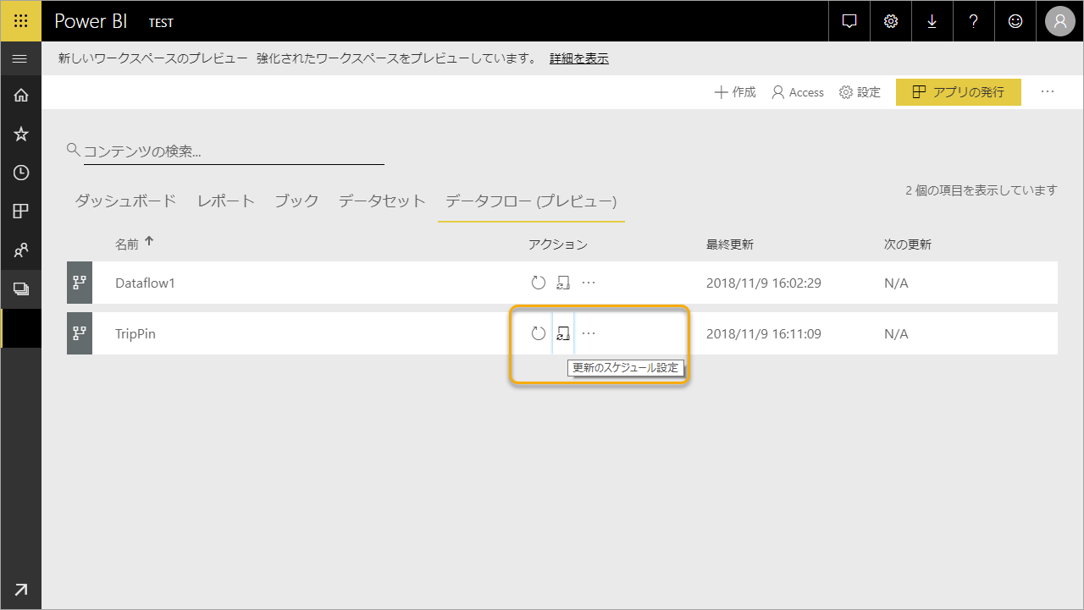
Task: Click the download options icon
Action: point(932,21)
